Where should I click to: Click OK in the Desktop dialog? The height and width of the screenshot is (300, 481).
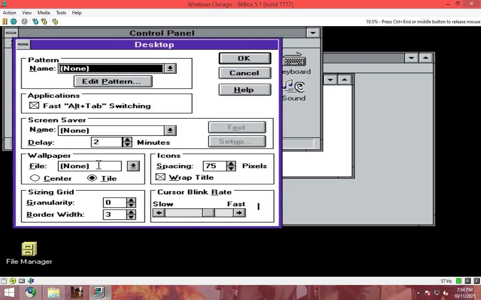click(244, 58)
